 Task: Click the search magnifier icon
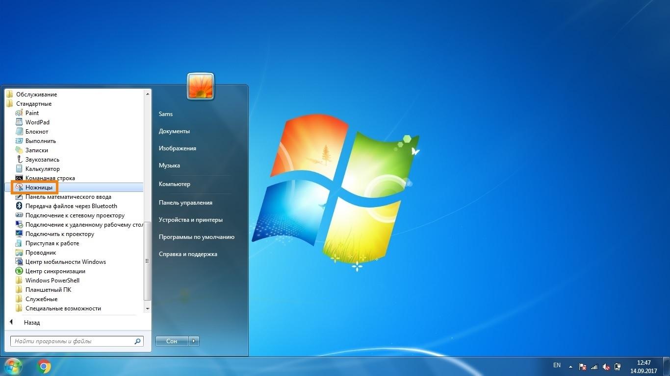[138, 341]
